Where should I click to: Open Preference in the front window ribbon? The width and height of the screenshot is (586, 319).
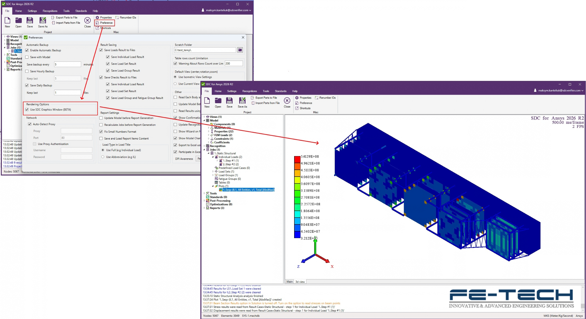304,103
